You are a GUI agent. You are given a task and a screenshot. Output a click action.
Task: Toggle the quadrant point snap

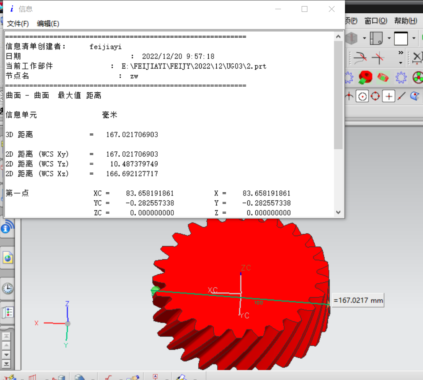tap(375, 96)
